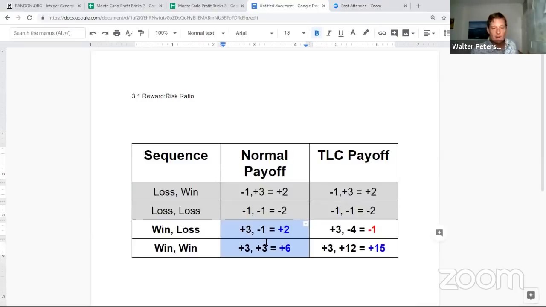Image resolution: width=546 pixels, height=307 pixels.
Task: Click the 3:1 Reward:Risk Ratio text
Action: tap(163, 96)
